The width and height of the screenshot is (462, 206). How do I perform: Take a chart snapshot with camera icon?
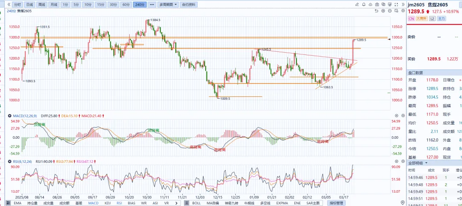(x=377, y=4)
